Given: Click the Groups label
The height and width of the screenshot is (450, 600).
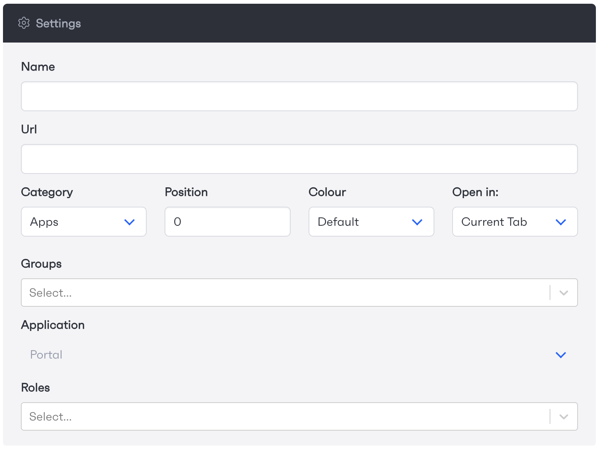Looking at the screenshot, I should [41, 264].
